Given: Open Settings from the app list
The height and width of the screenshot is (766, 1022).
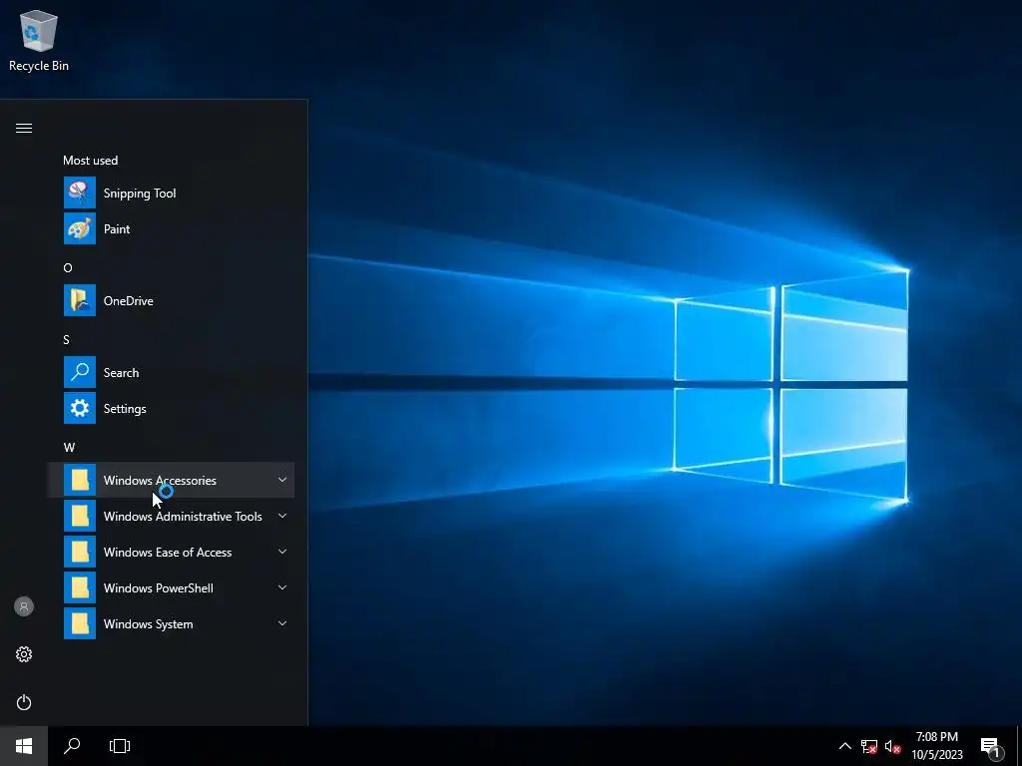Looking at the screenshot, I should pyautogui.click(x=170, y=408).
